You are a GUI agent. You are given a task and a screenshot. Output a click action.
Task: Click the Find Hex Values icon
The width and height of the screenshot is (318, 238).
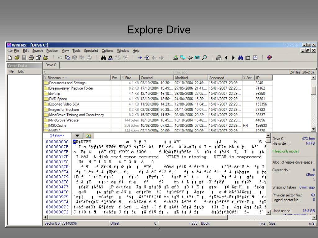point(111,58)
